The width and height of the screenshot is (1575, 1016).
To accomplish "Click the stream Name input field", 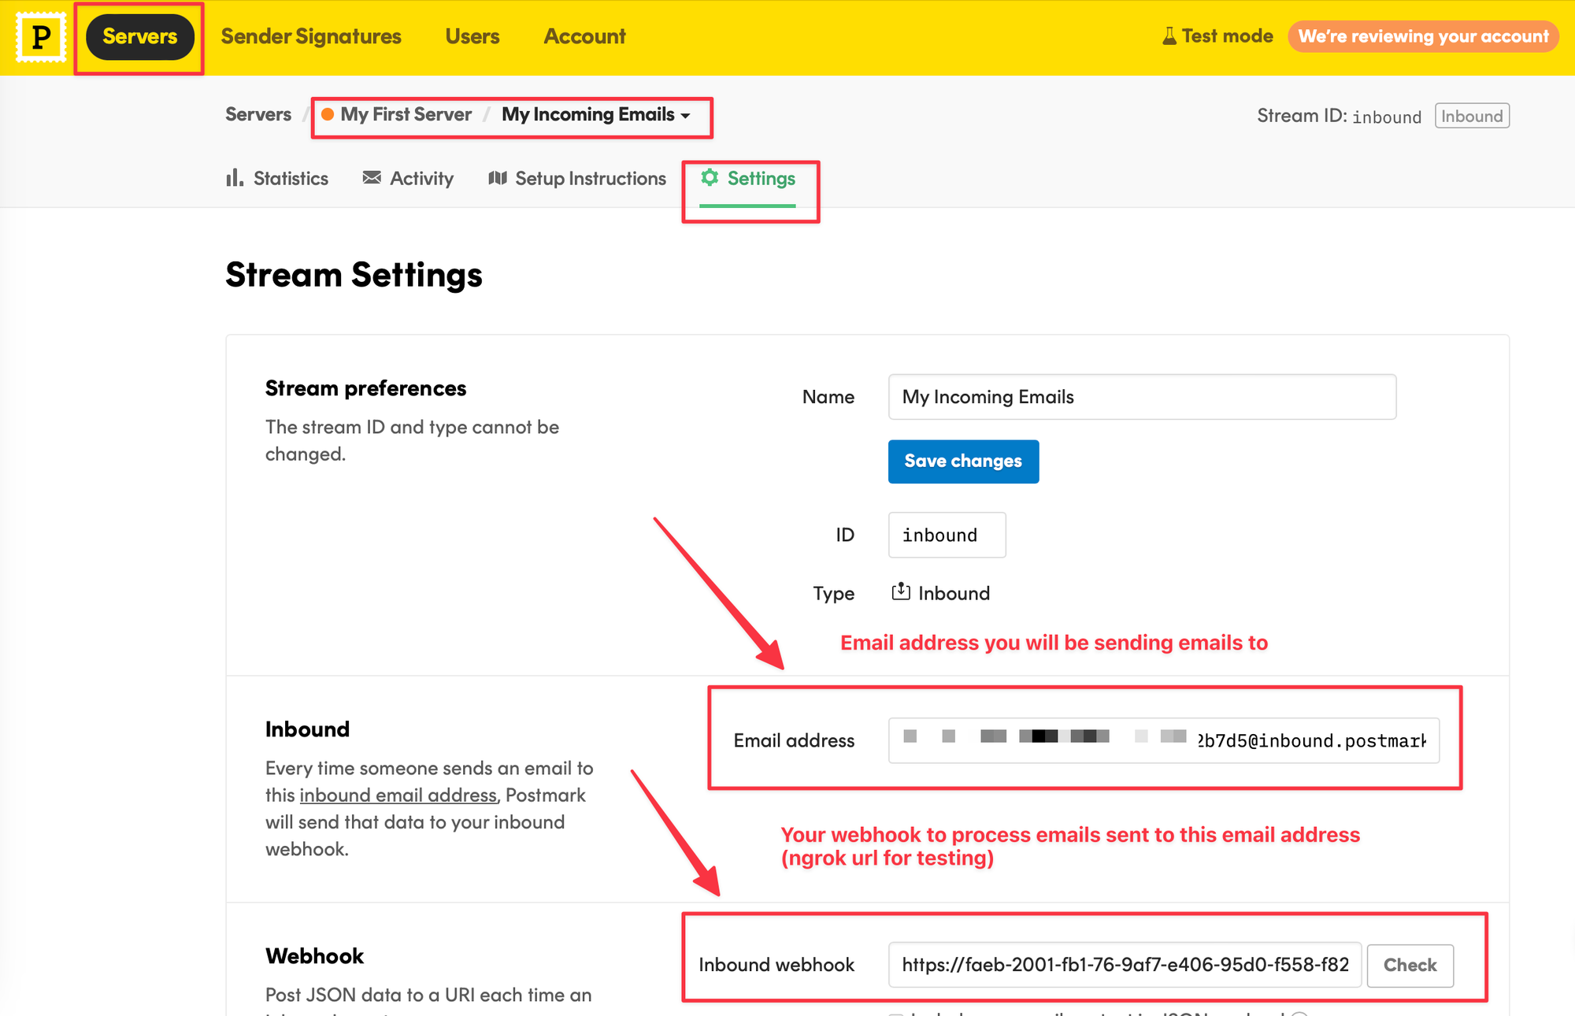I will point(1142,397).
